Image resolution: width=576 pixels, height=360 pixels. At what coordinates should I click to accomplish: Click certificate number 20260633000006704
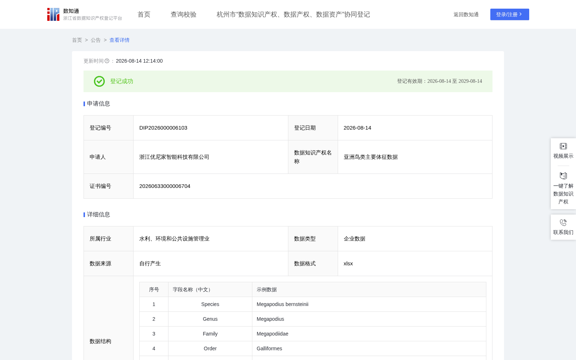point(165,186)
